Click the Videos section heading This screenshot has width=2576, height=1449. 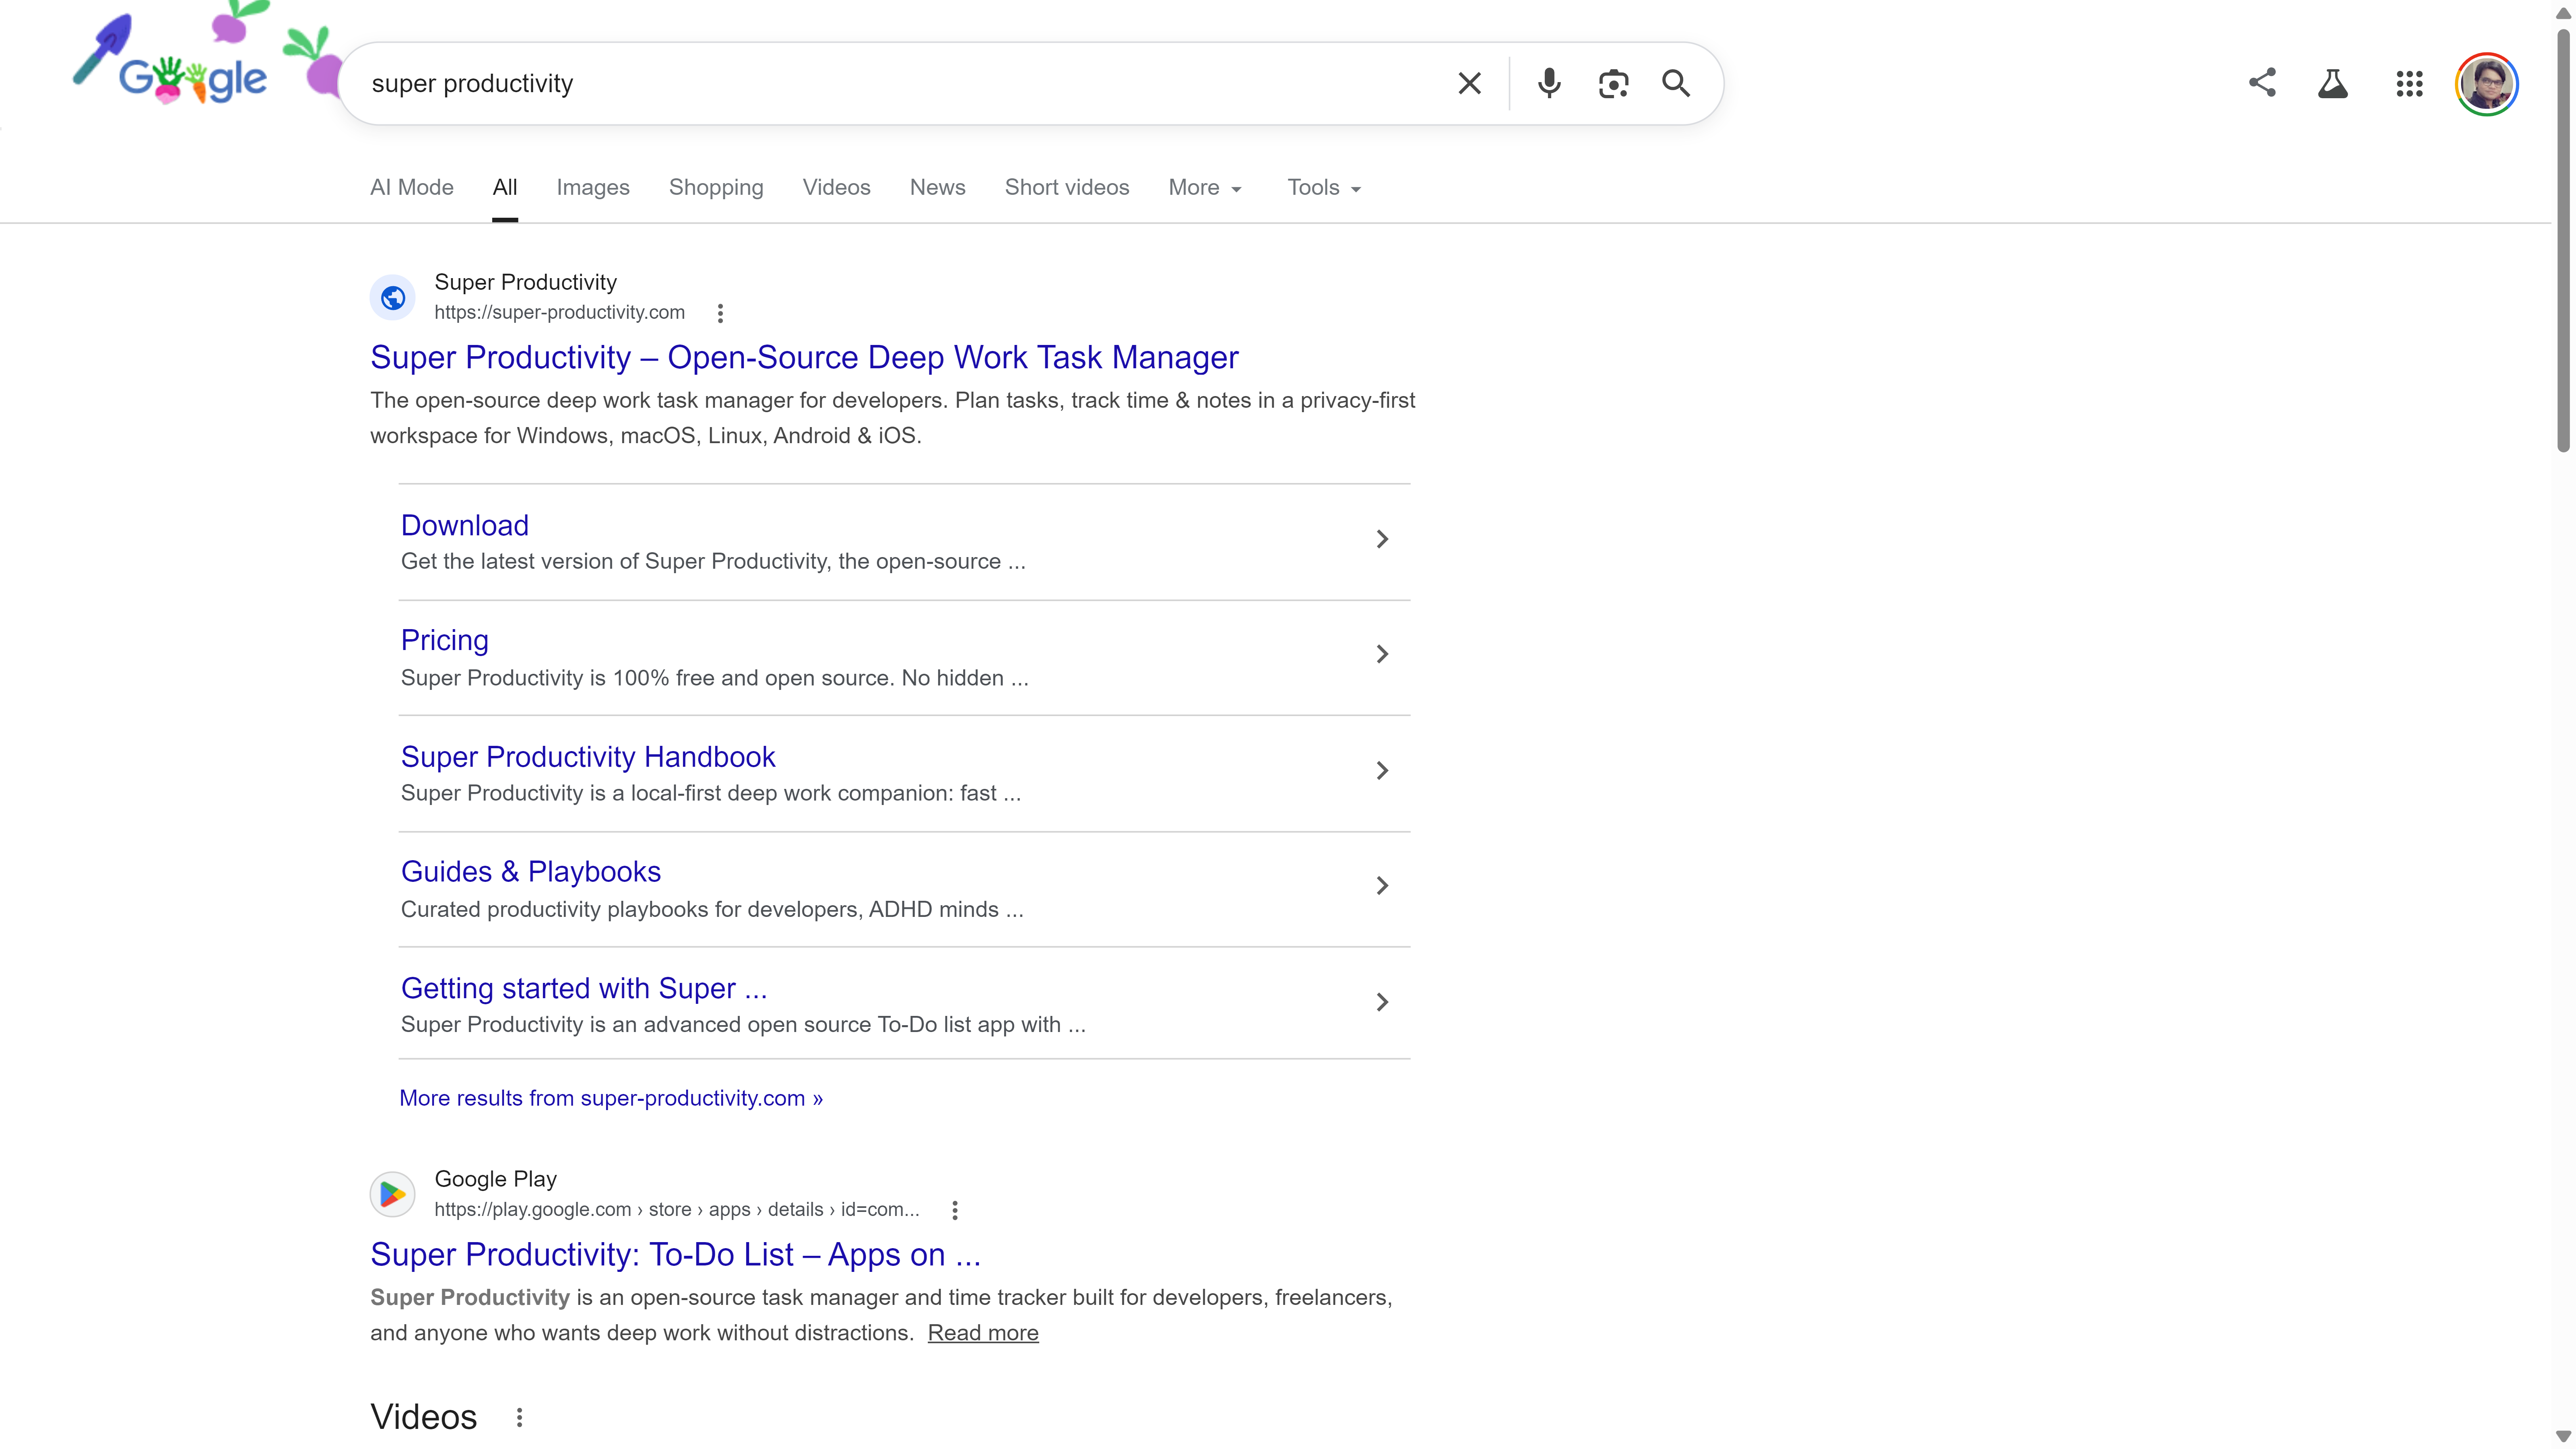(x=424, y=1417)
